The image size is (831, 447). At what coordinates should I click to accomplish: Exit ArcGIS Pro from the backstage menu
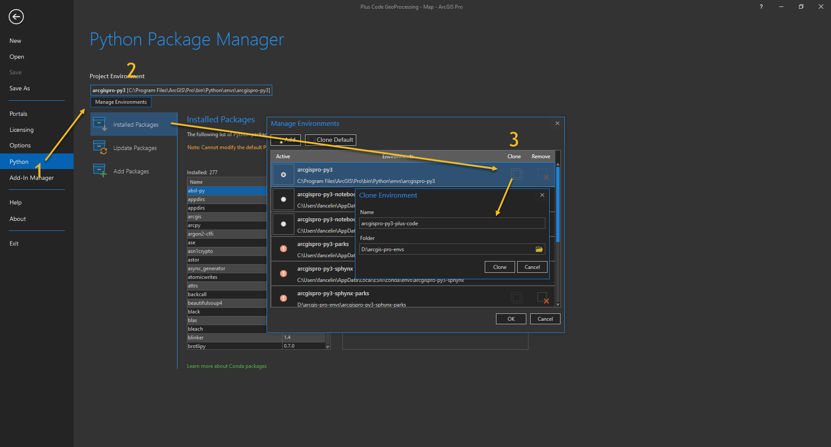pyautogui.click(x=14, y=243)
